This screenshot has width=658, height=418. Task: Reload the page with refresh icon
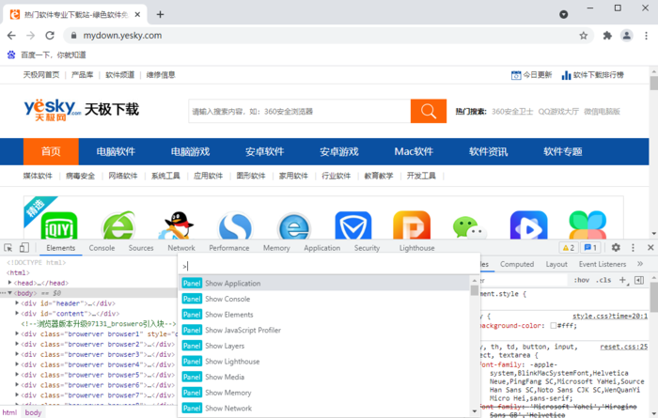[50, 36]
